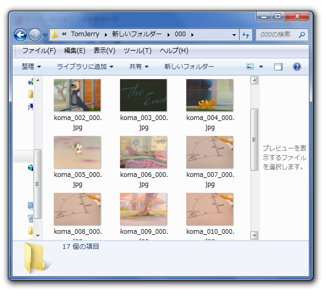
Task: Expand the arrow after TomJerry in path
Action: (x=106, y=35)
